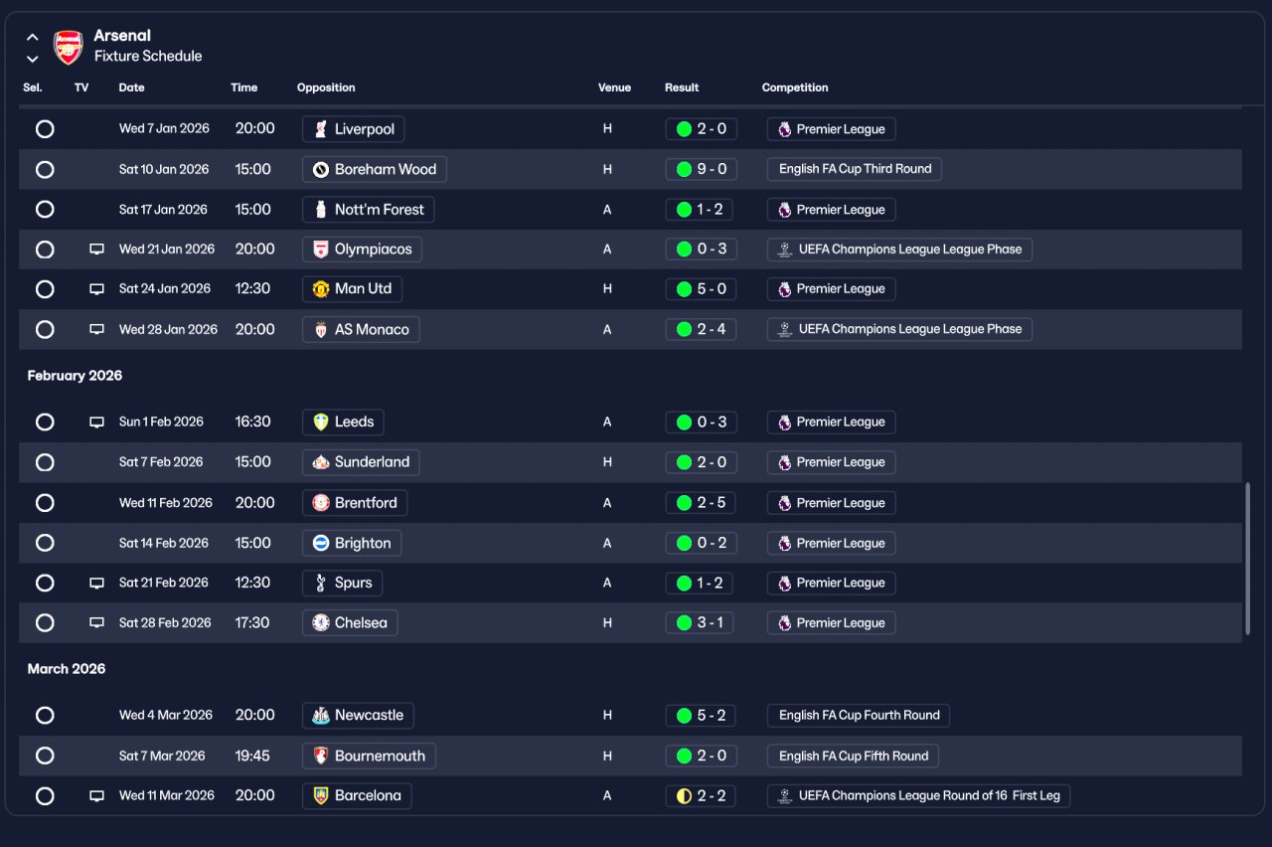
Task: Click Premier League logo in Chelsea row
Action: [x=785, y=623]
